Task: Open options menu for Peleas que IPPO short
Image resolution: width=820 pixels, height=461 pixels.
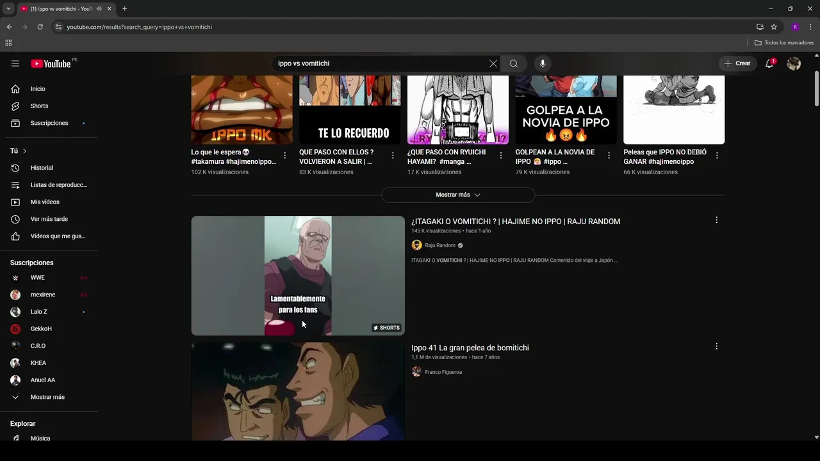Action: pyautogui.click(x=717, y=156)
